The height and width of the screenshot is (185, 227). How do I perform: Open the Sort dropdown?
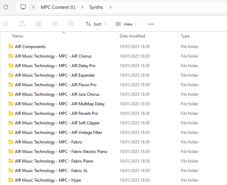click(x=96, y=24)
